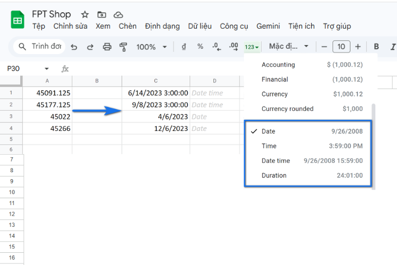Expand the name box dropdown arrow
Viewport: 397px width, 265px height.
(47, 69)
